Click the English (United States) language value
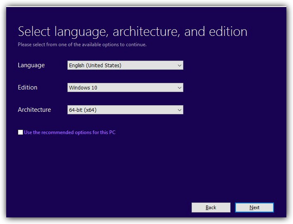 click(x=95, y=65)
